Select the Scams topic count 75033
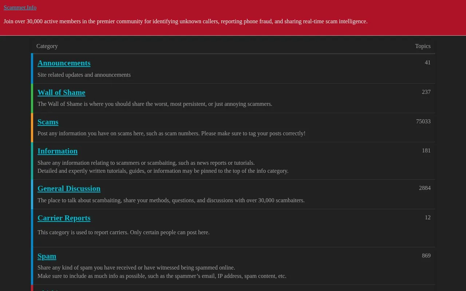Screen dimensions: 466x291 click(423, 121)
